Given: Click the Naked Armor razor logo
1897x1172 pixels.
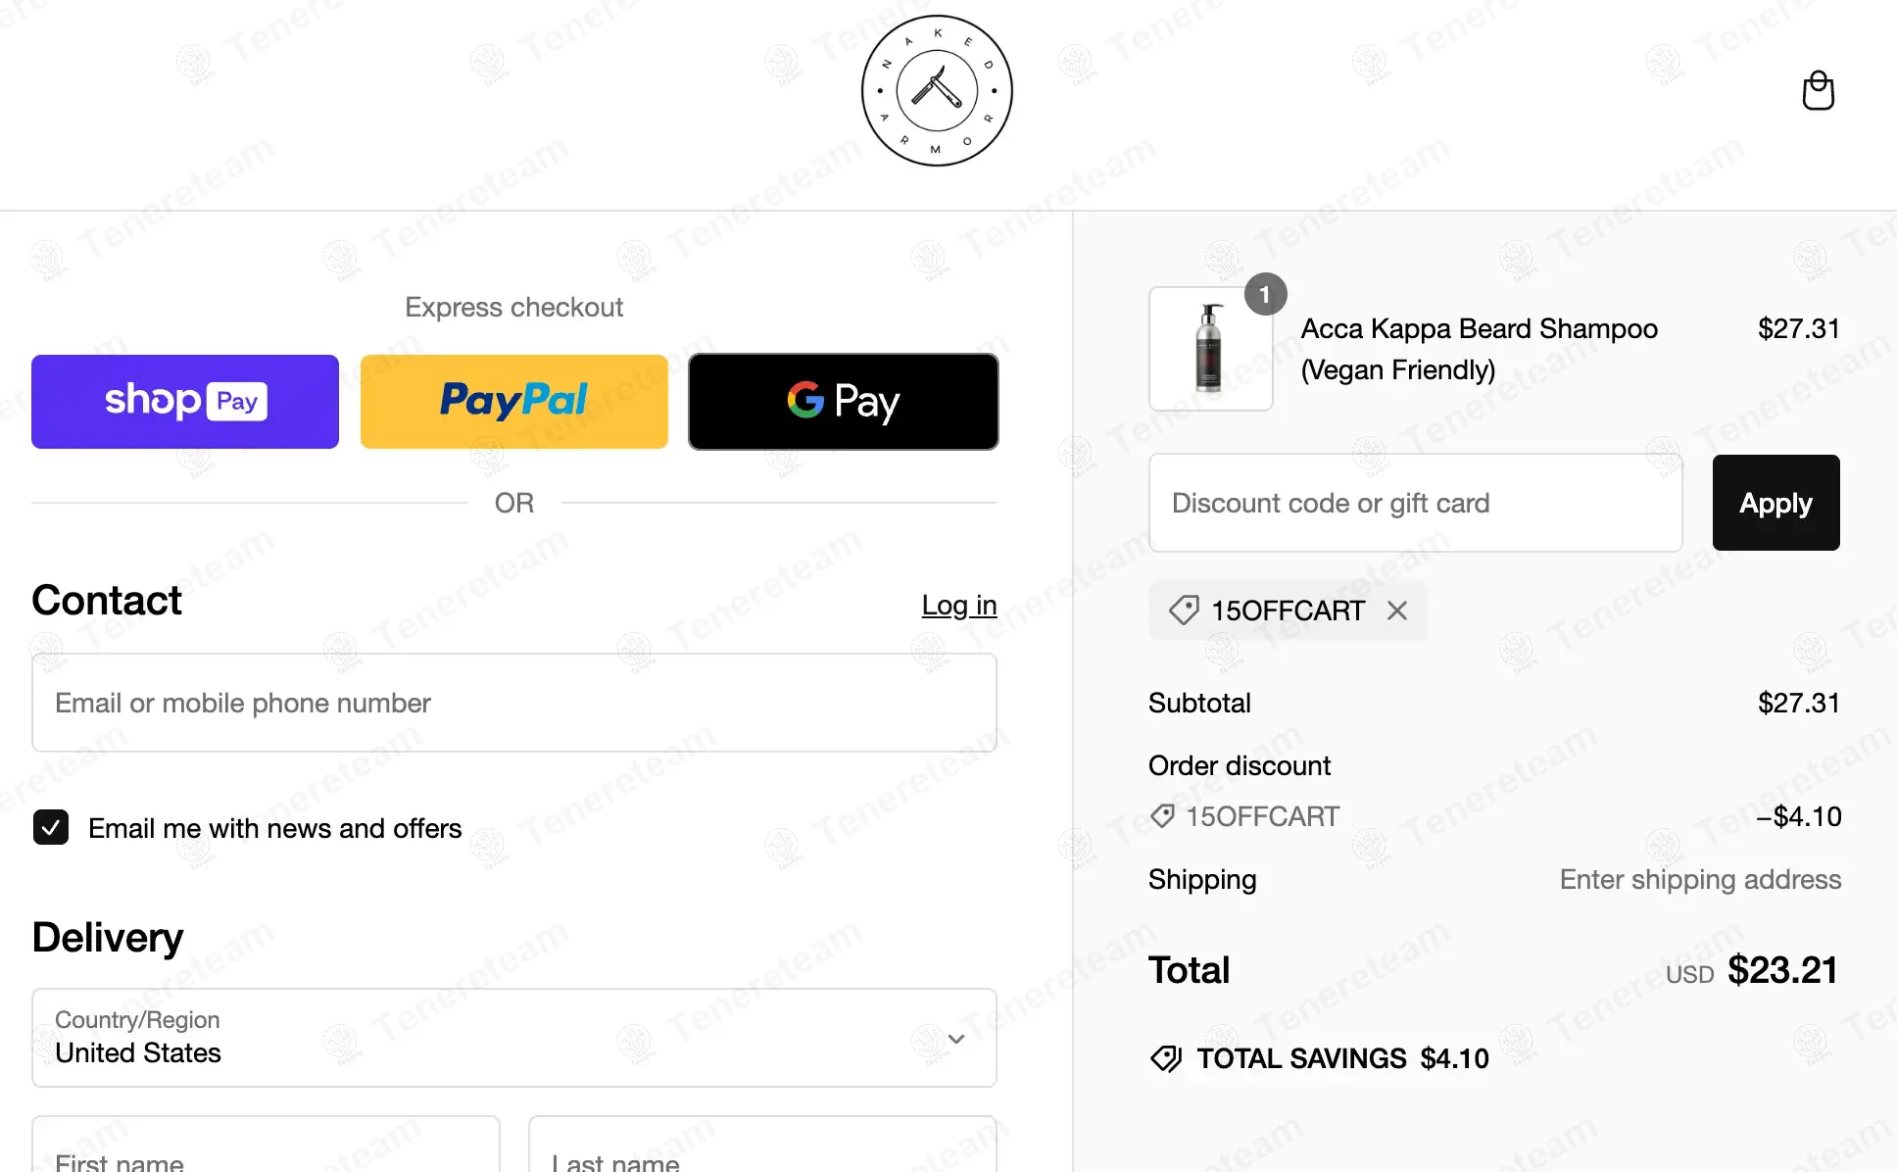Looking at the screenshot, I should pyautogui.click(x=937, y=91).
